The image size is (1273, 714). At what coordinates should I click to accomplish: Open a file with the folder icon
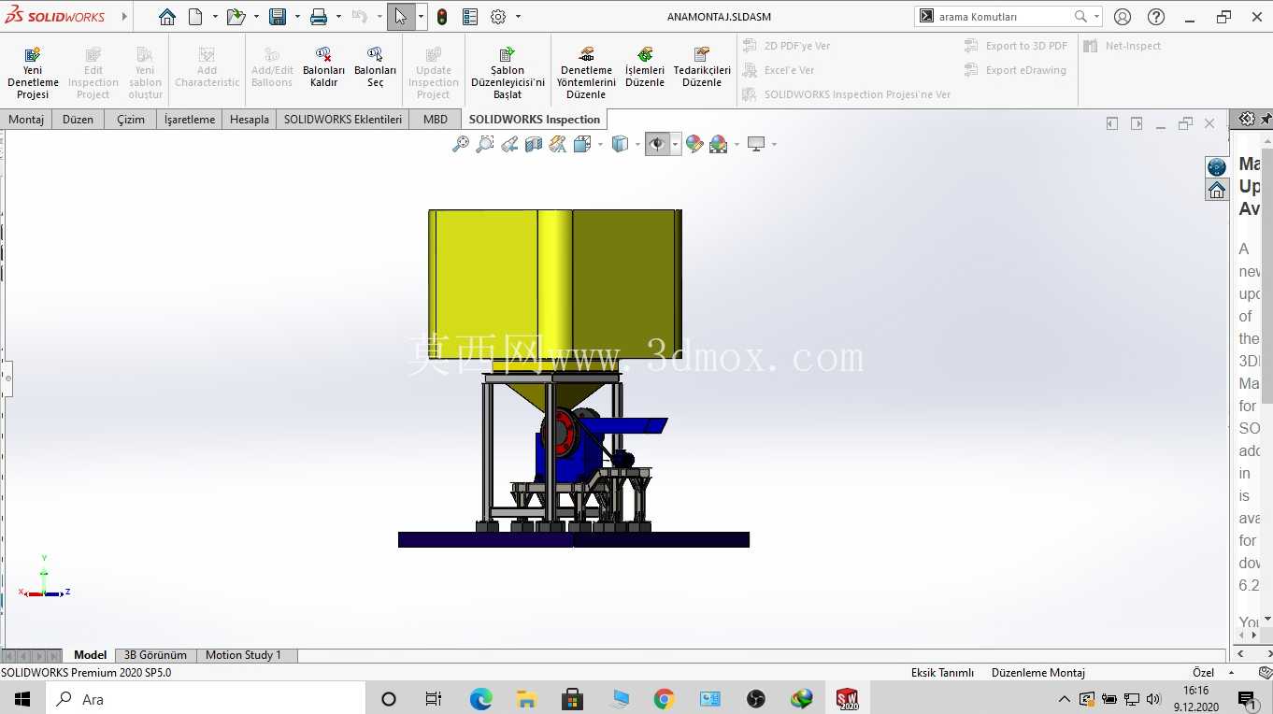pyautogui.click(x=236, y=17)
